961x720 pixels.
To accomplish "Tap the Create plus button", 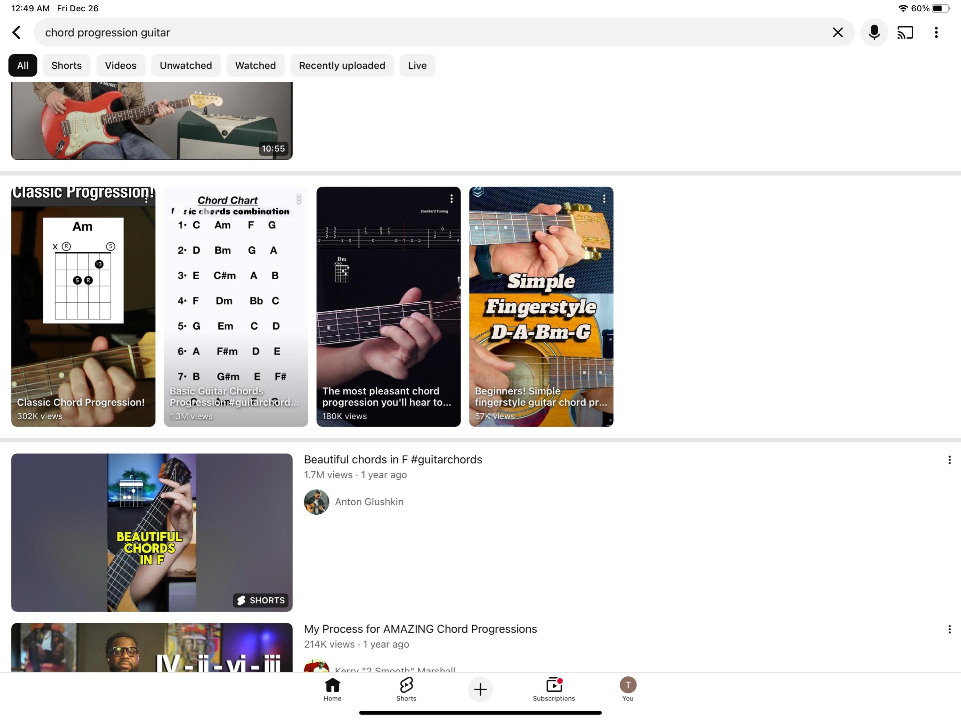I will pos(480,689).
